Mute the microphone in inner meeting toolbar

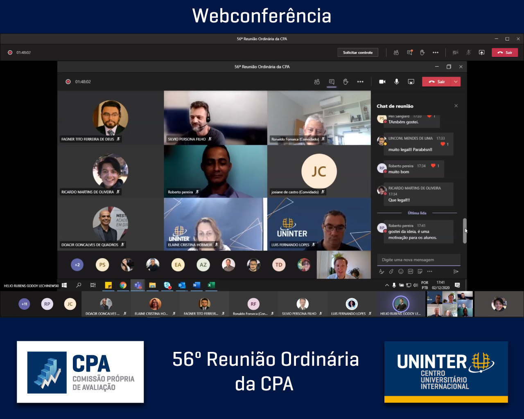point(397,82)
